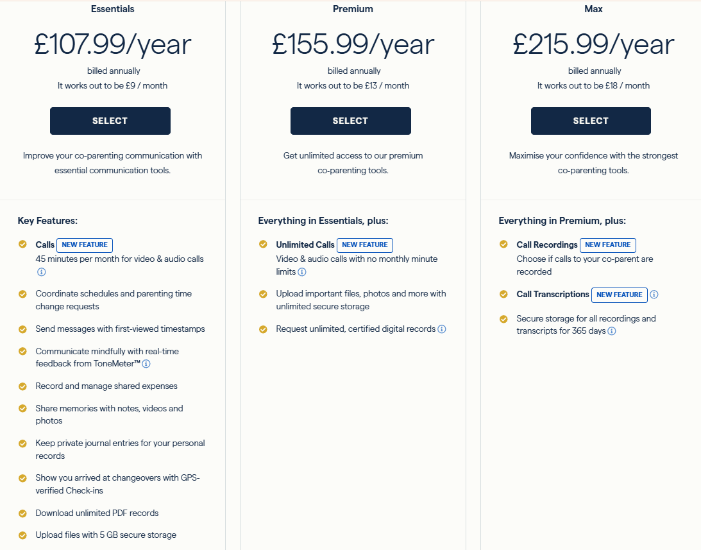Show info for certified digital records
This screenshot has width=701, height=550.
[x=442, y=329]
